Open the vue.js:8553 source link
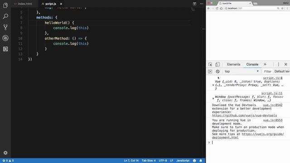Viewport: 290px width, 163px height. (x=273, y=120)
